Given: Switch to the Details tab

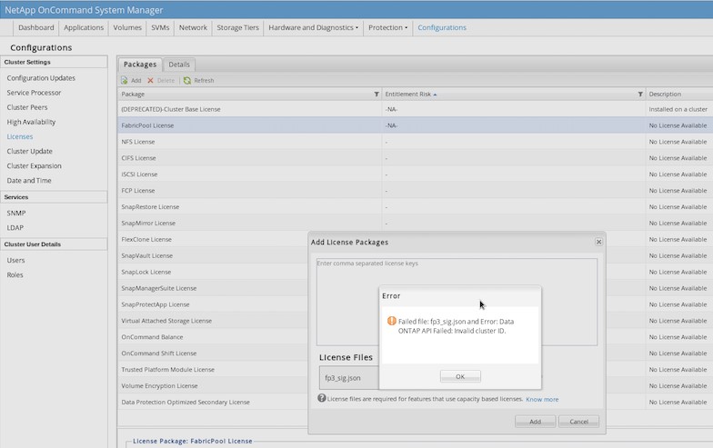Looking at the screenshot, I should tap(179, 65).
